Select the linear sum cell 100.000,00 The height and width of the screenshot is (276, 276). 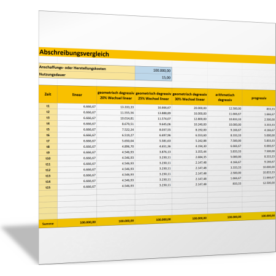[x=77, y=223]
